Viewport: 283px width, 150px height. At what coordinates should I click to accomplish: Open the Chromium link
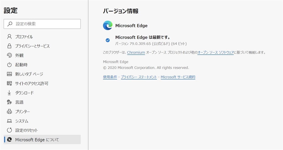click(x=136, y=52)
